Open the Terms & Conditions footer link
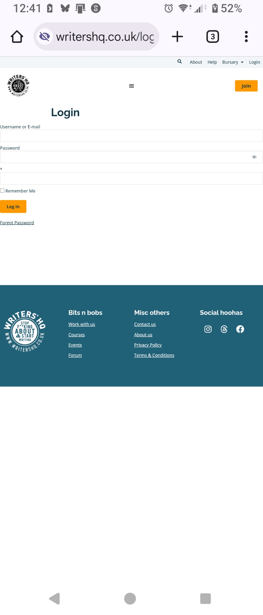 (x=154, y=355)
